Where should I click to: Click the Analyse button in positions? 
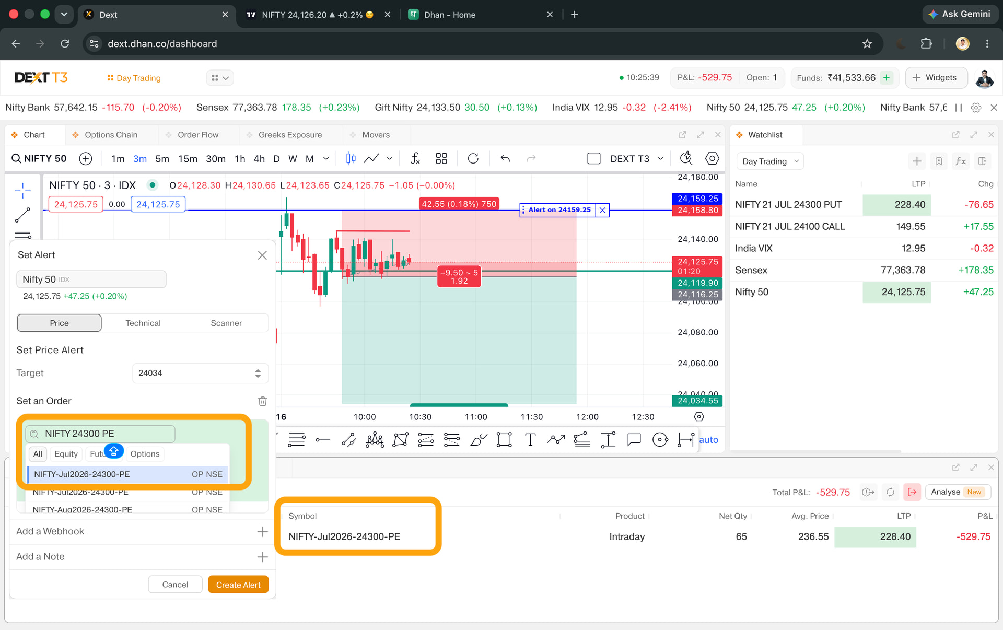pyautogui.click(x=958, y=492)
